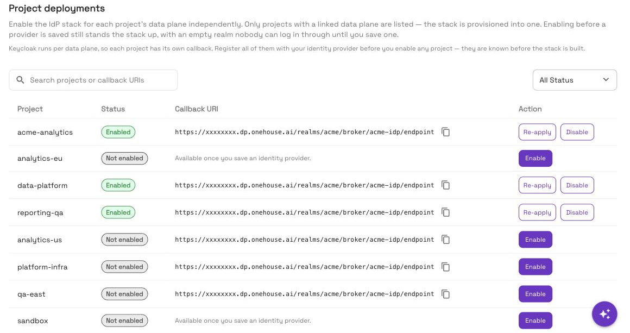Focus the search projects or callback URIs field
The image size is (630, 333).
click(93, 80)
